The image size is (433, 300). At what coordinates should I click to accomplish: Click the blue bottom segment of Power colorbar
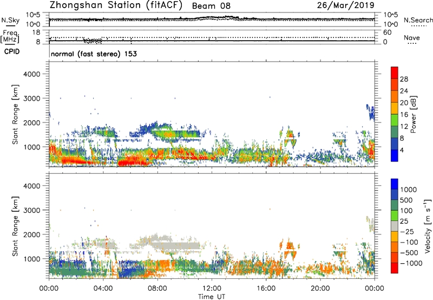(395, 155)
